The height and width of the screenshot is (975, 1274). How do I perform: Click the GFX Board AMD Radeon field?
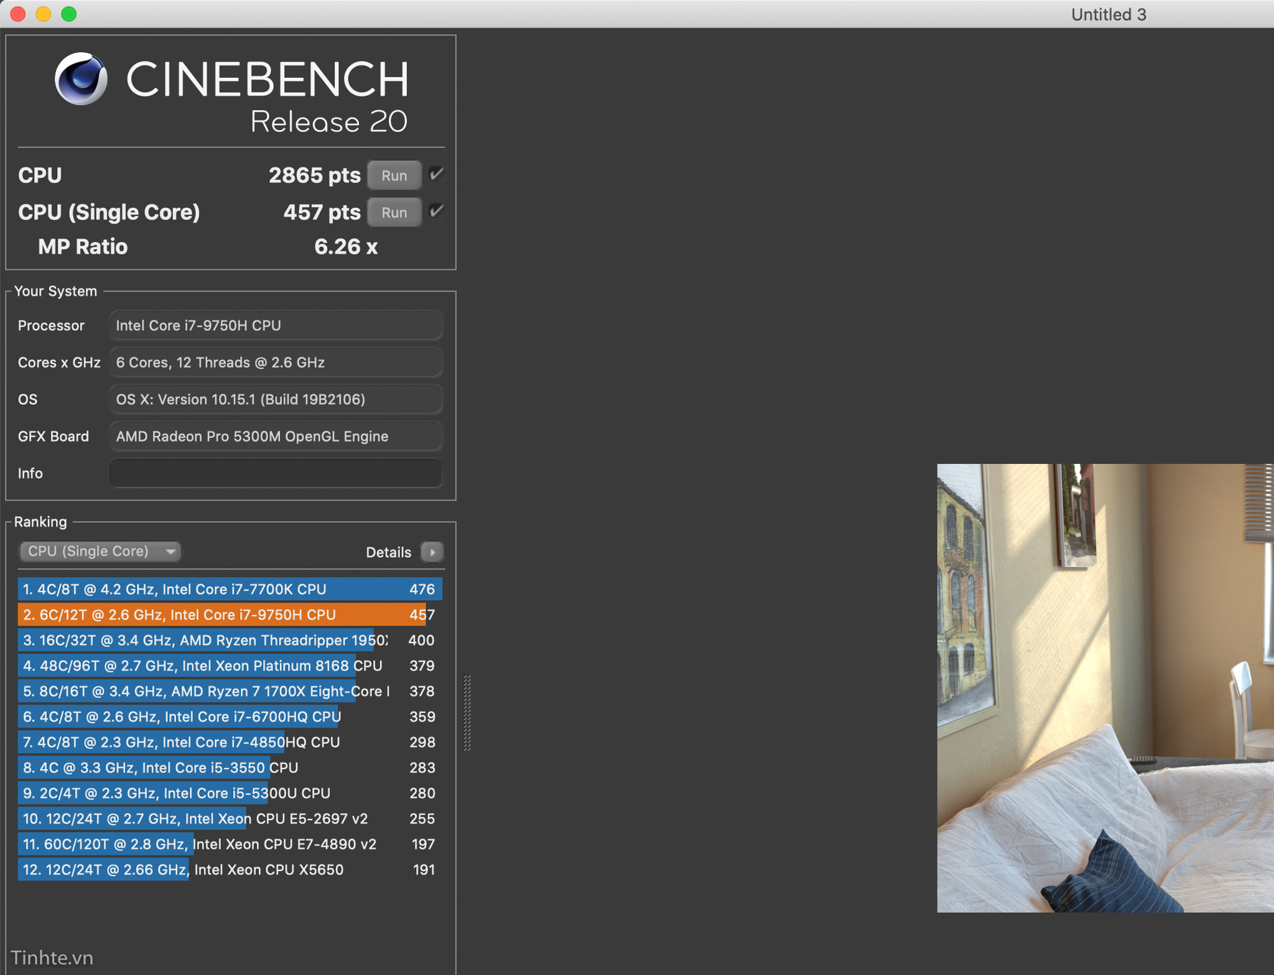(x=276, y=437)
